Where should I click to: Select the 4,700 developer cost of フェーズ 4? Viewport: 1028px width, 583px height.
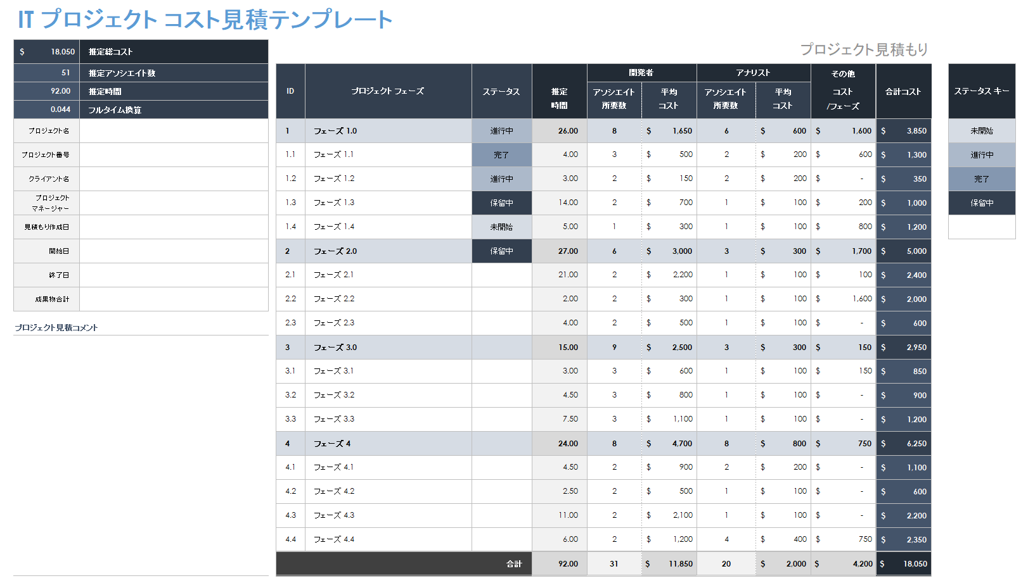click(669, 444)
